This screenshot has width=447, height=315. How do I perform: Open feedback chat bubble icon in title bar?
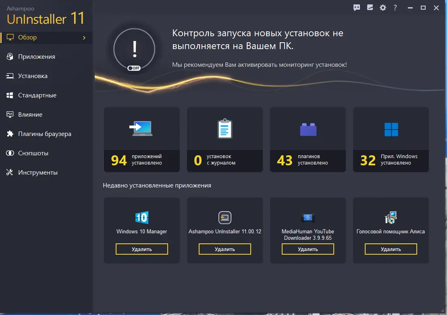click(x=357, y=8)
